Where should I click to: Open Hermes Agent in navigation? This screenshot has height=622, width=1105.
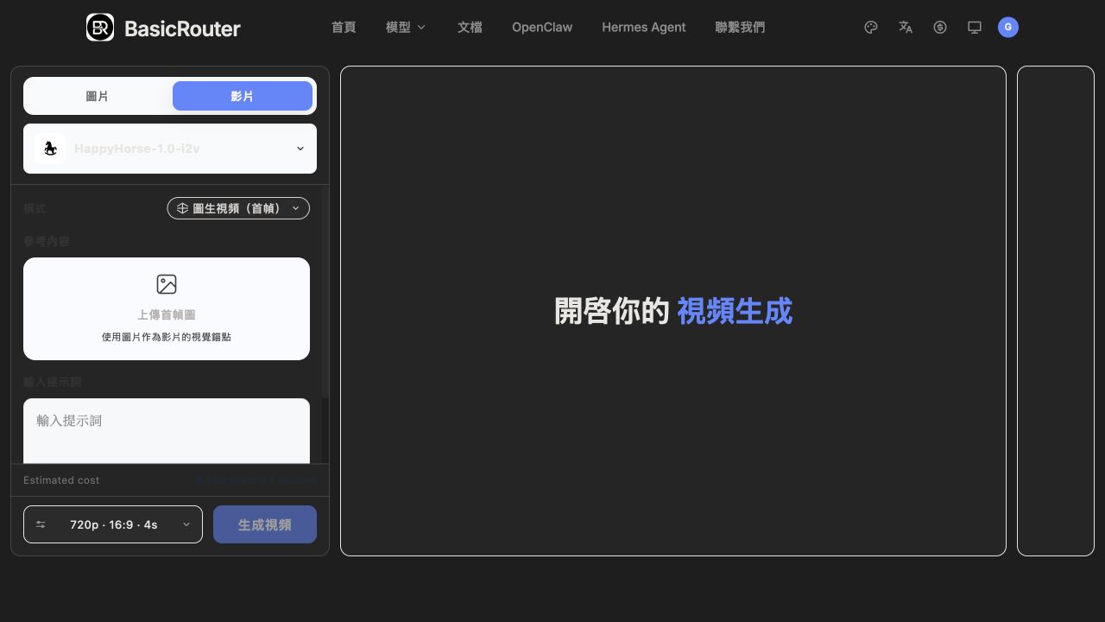coord(644,28)
